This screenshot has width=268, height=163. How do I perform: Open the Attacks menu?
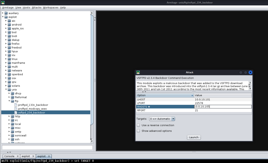pyautogui.click(x=36, y=8)
